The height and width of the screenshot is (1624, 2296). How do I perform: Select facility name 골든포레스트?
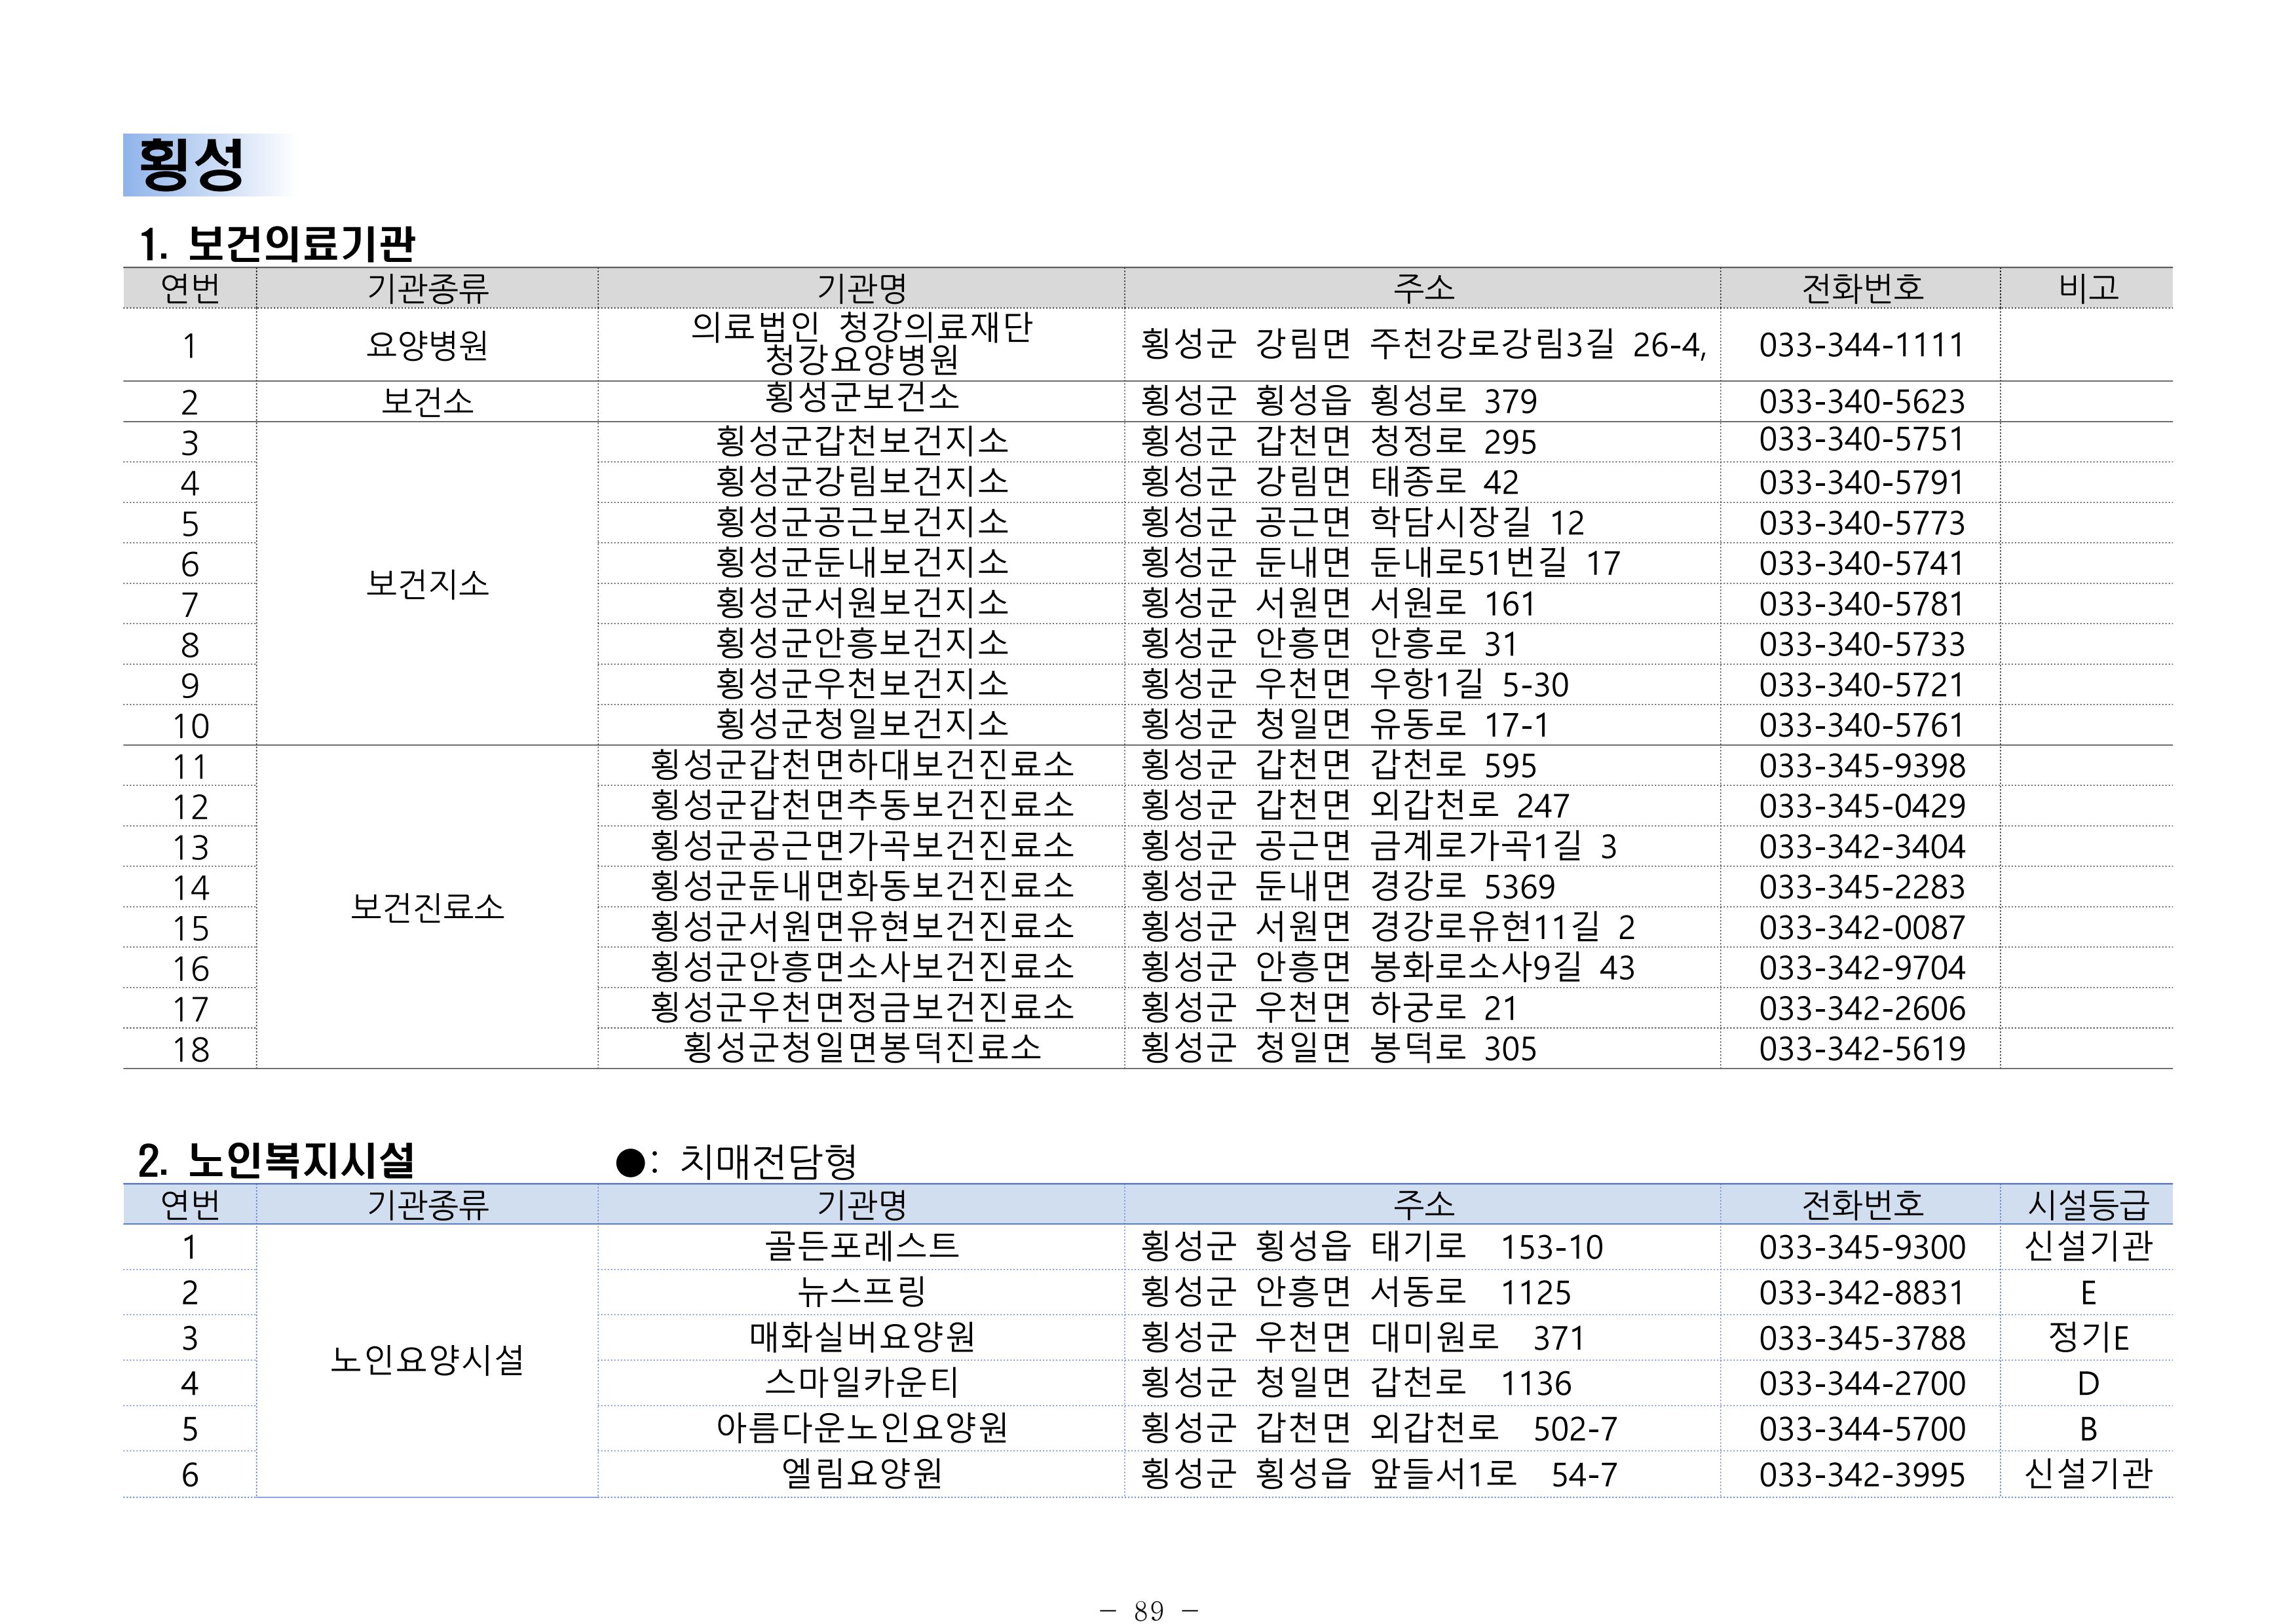861,1247
